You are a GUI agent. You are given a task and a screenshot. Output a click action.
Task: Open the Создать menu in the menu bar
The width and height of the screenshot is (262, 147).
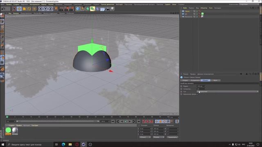coord(16,4)
